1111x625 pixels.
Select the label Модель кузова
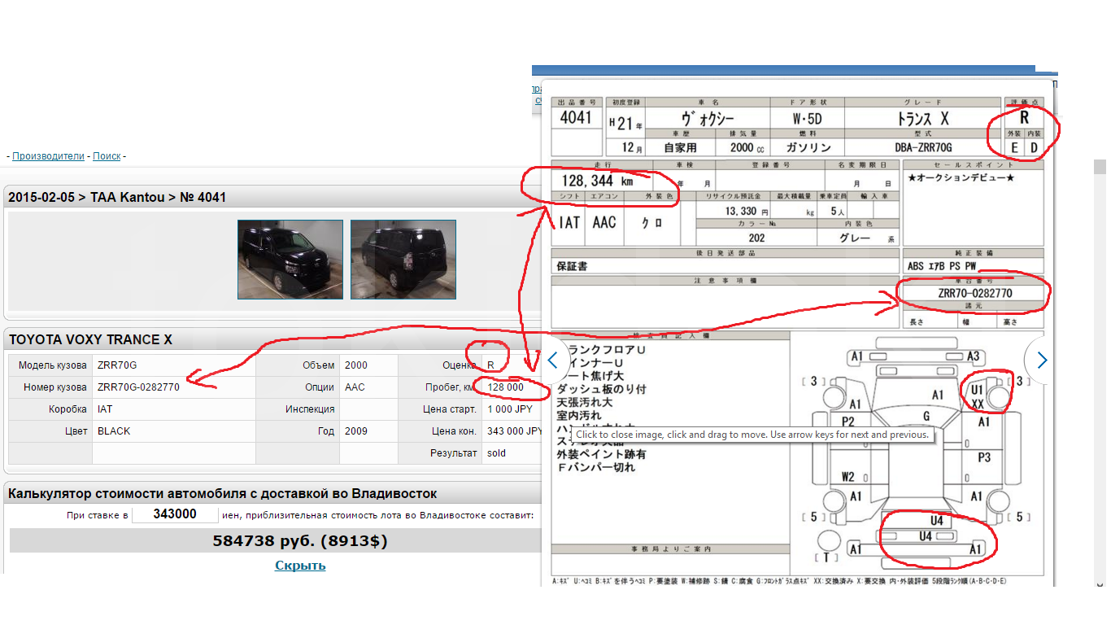tap(53, 365)
